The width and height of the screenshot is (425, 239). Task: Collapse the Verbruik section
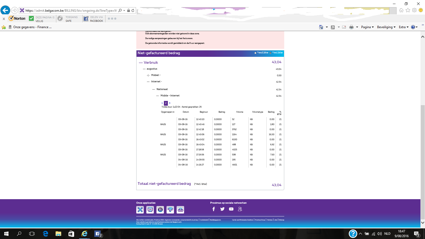pyautogui.click(x=141, y=63)
